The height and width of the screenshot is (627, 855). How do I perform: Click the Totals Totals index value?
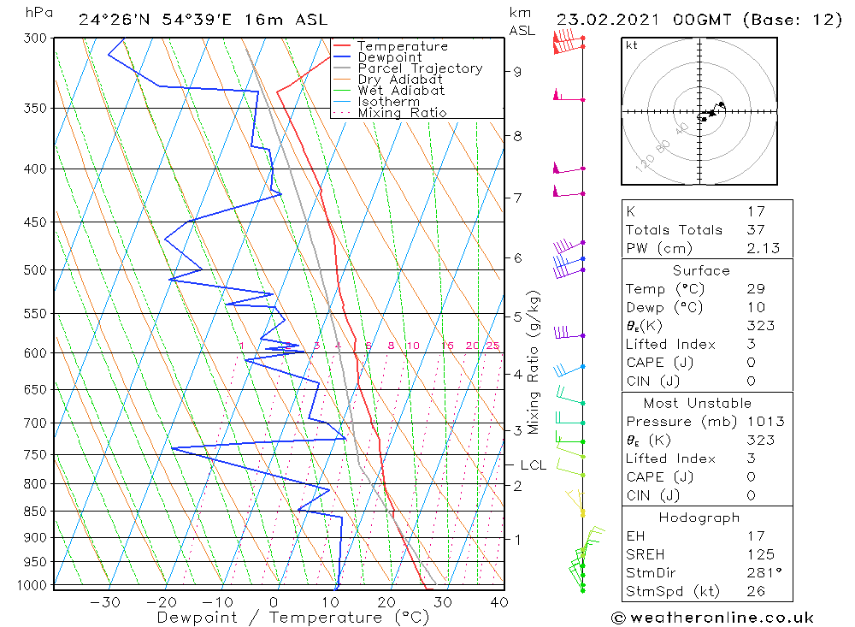[756, 230]
